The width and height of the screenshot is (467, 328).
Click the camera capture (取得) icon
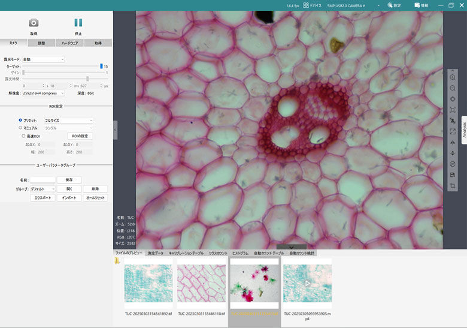coord(34,23)
